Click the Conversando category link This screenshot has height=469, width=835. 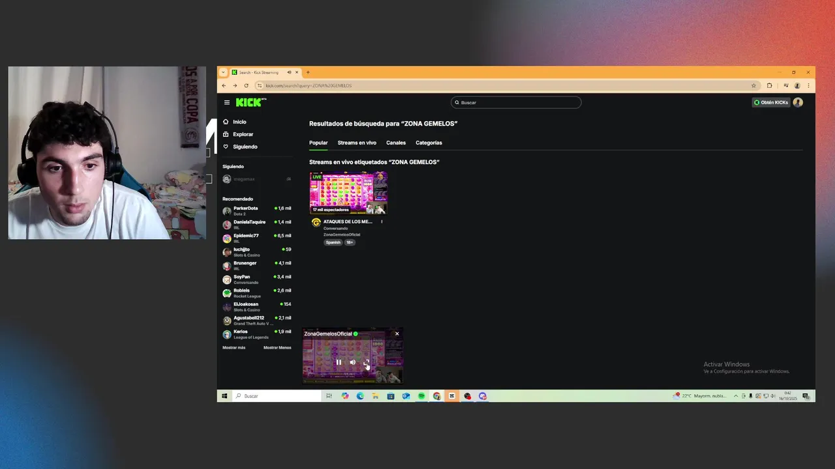coord(335,229)
